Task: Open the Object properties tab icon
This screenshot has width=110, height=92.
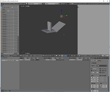Action: [102, 58]
